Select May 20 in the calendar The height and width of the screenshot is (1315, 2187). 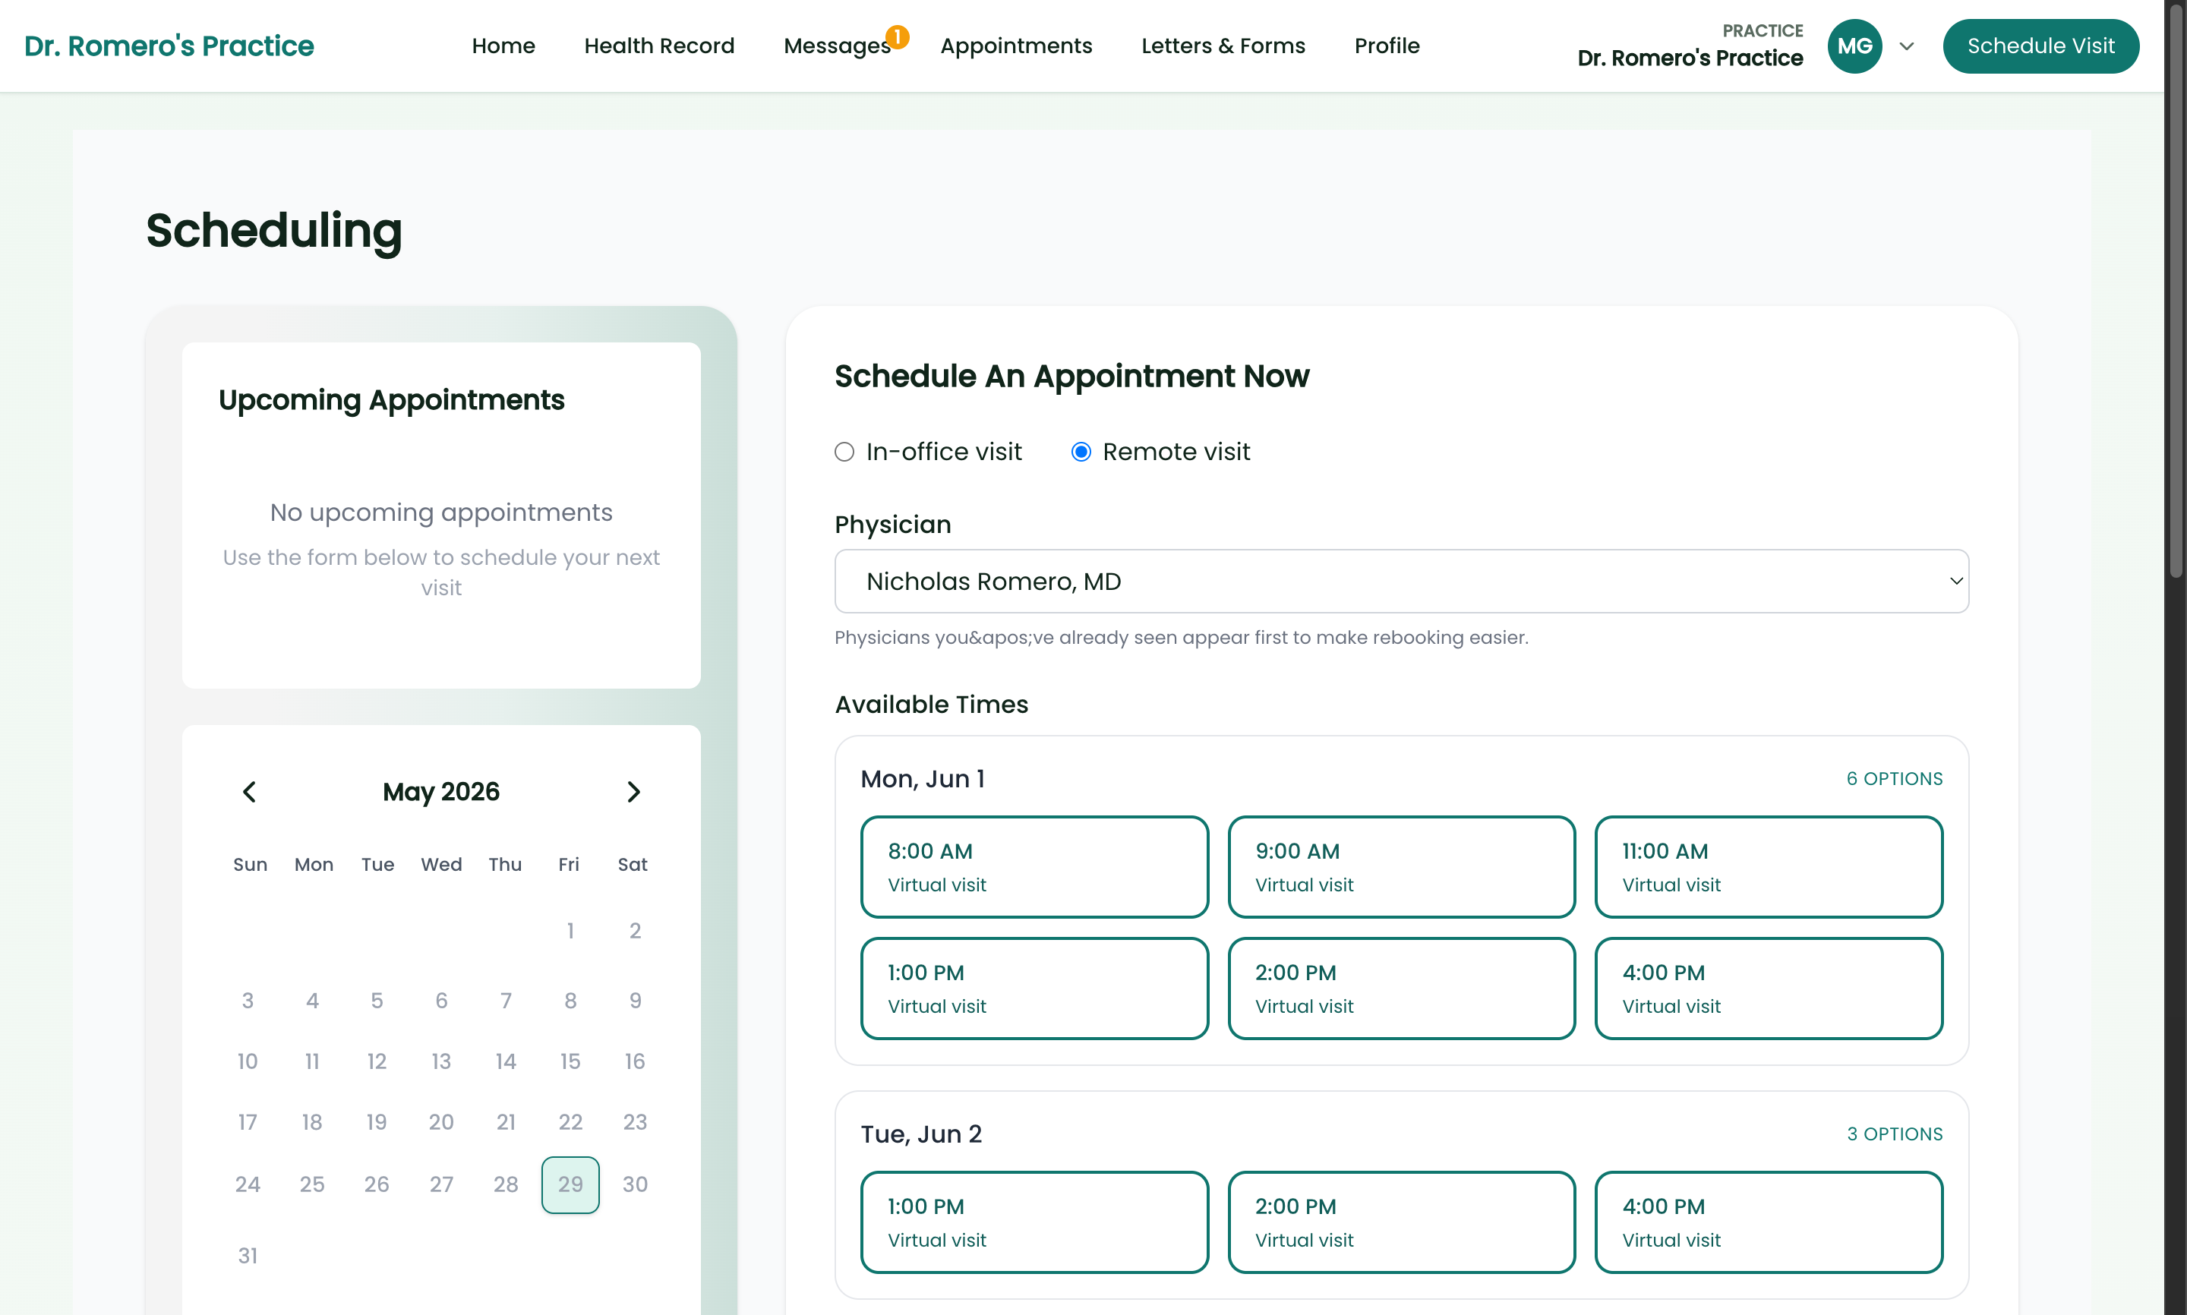[440, 1123]
